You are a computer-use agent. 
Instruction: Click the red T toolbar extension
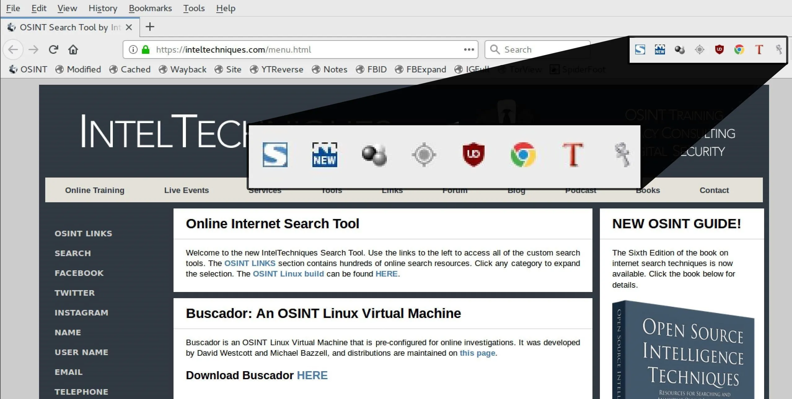point(759,49)
